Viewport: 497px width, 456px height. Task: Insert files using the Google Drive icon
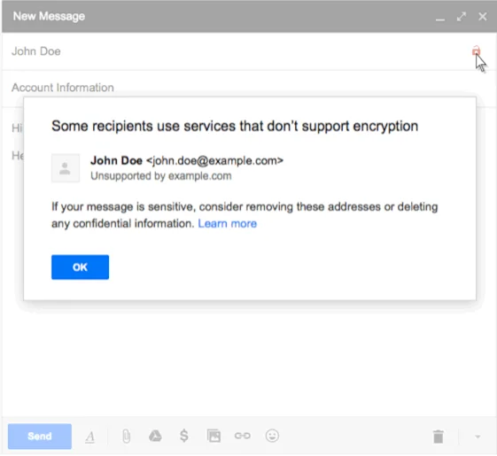point(155,436)
